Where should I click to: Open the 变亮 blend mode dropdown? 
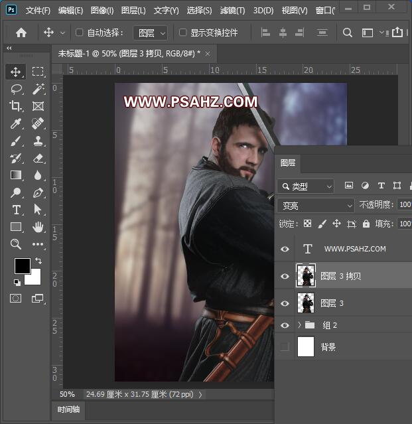(x=316, y=206)
